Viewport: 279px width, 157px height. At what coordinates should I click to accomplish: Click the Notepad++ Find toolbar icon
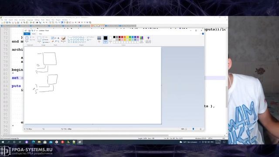(x=37, y=22)
